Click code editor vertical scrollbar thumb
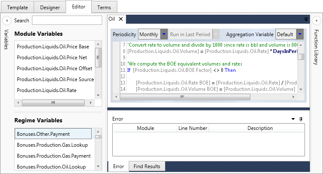The height and width of the screenshot is (174, 323). pyautogui.click(x=301, y=57)
